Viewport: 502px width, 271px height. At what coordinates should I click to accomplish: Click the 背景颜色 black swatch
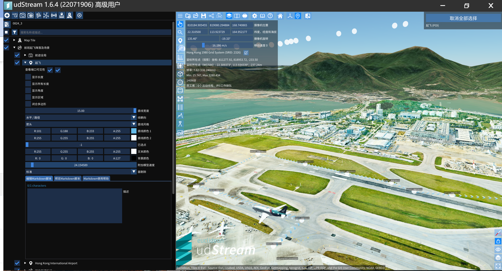point(134,158)
